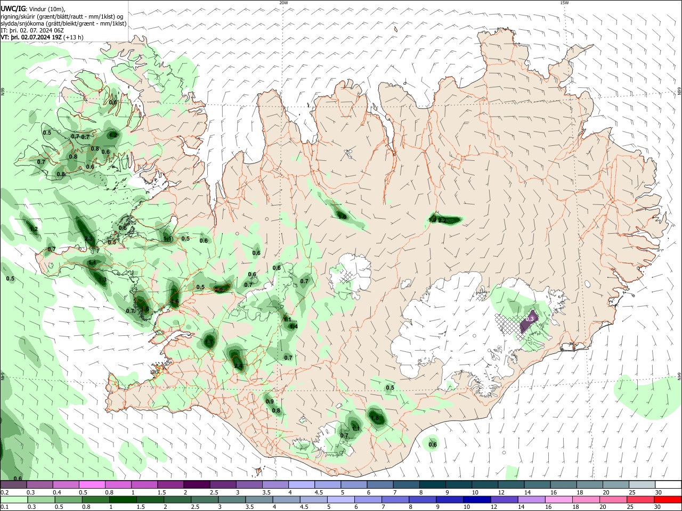Pick the snow scale swatch starting at 4

(x=301, y=484)
